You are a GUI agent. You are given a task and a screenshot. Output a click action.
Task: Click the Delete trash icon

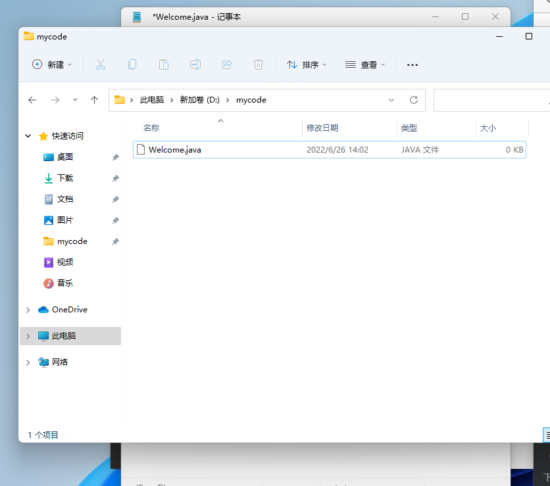[x=259, y=64]
